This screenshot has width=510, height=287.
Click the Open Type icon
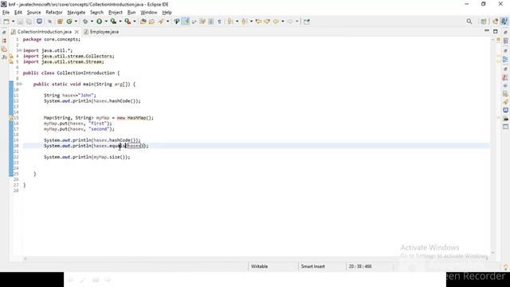[143, 22]
